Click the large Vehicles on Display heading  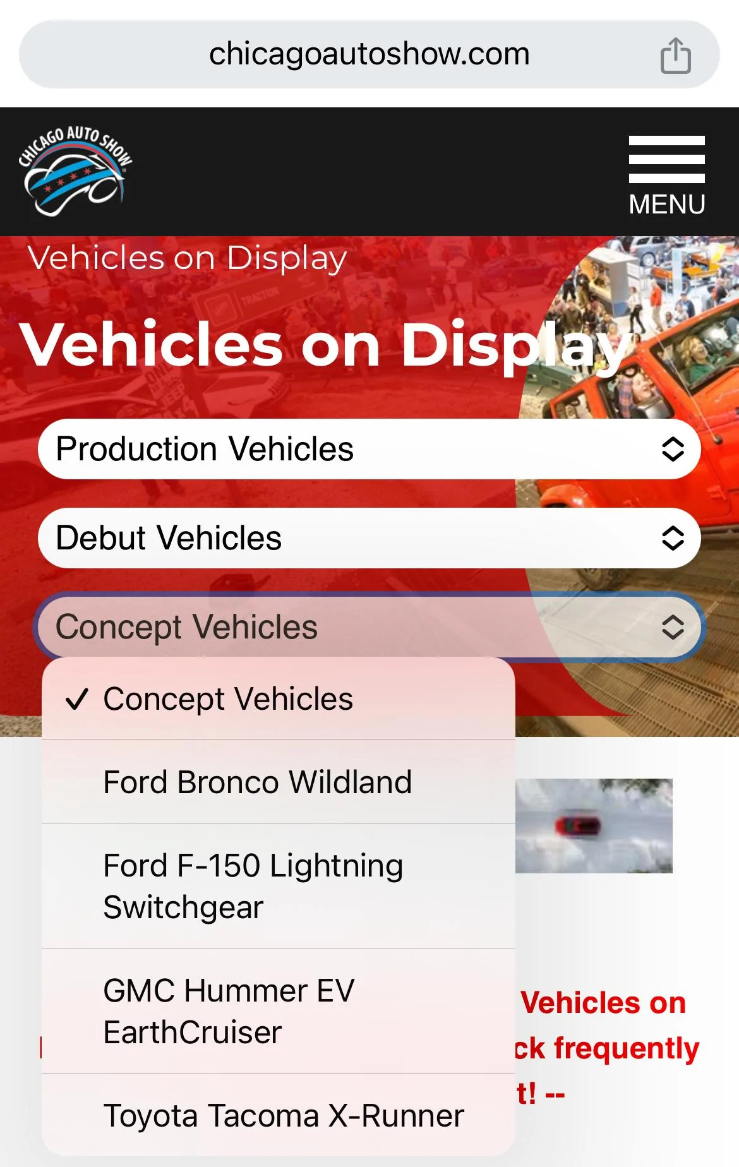point(323,346)
